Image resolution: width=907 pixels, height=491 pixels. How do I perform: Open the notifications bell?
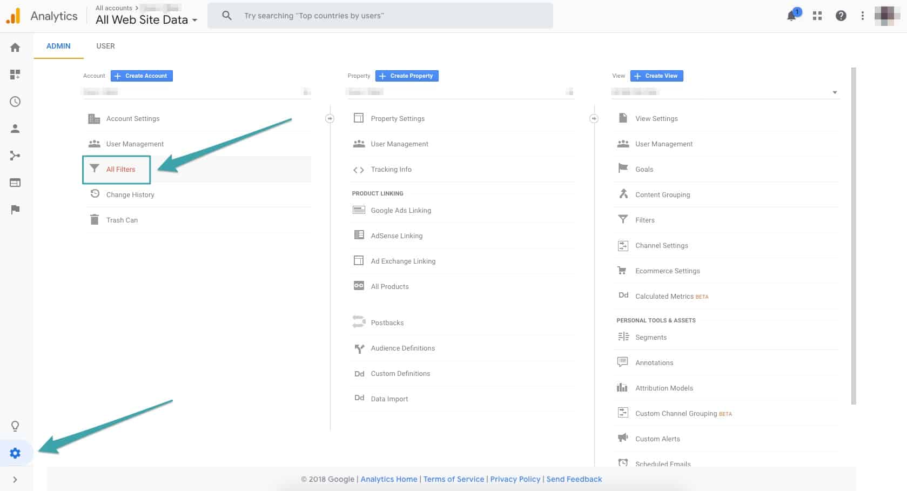click(x=790, y=16)
